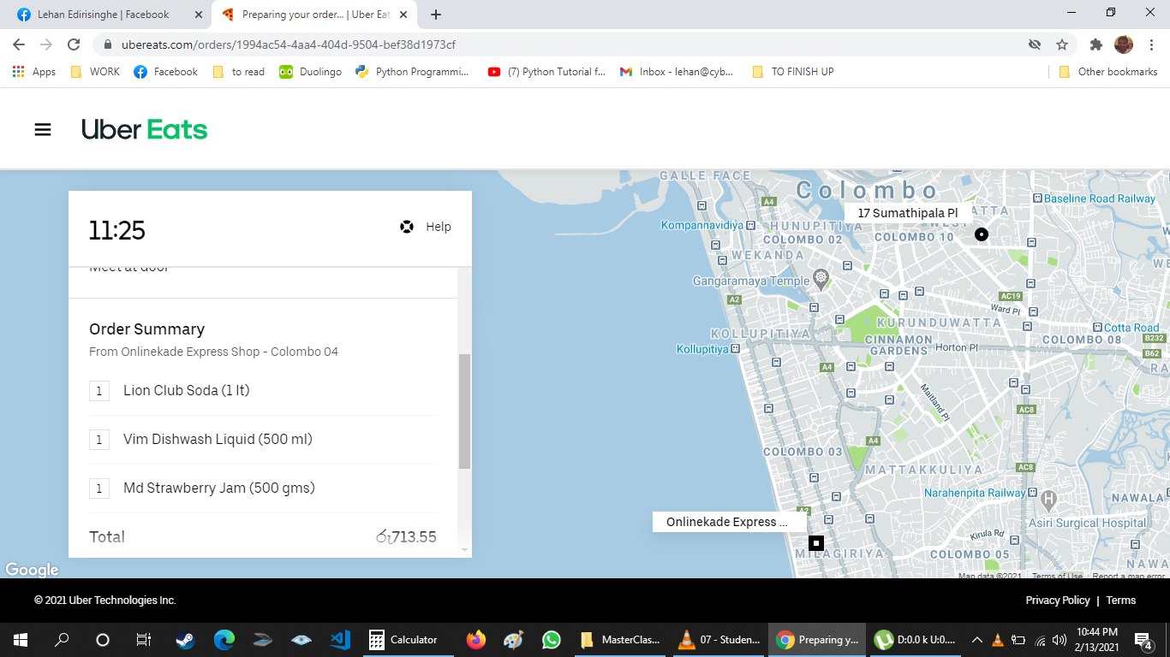Click the 17 Sumathipala Pl destination marker
Screen dimensions: 1170x657
[982, 234]
